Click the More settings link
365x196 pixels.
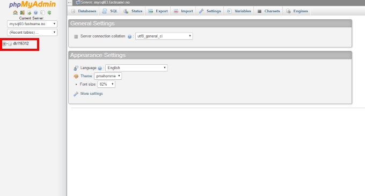[91, 94]
